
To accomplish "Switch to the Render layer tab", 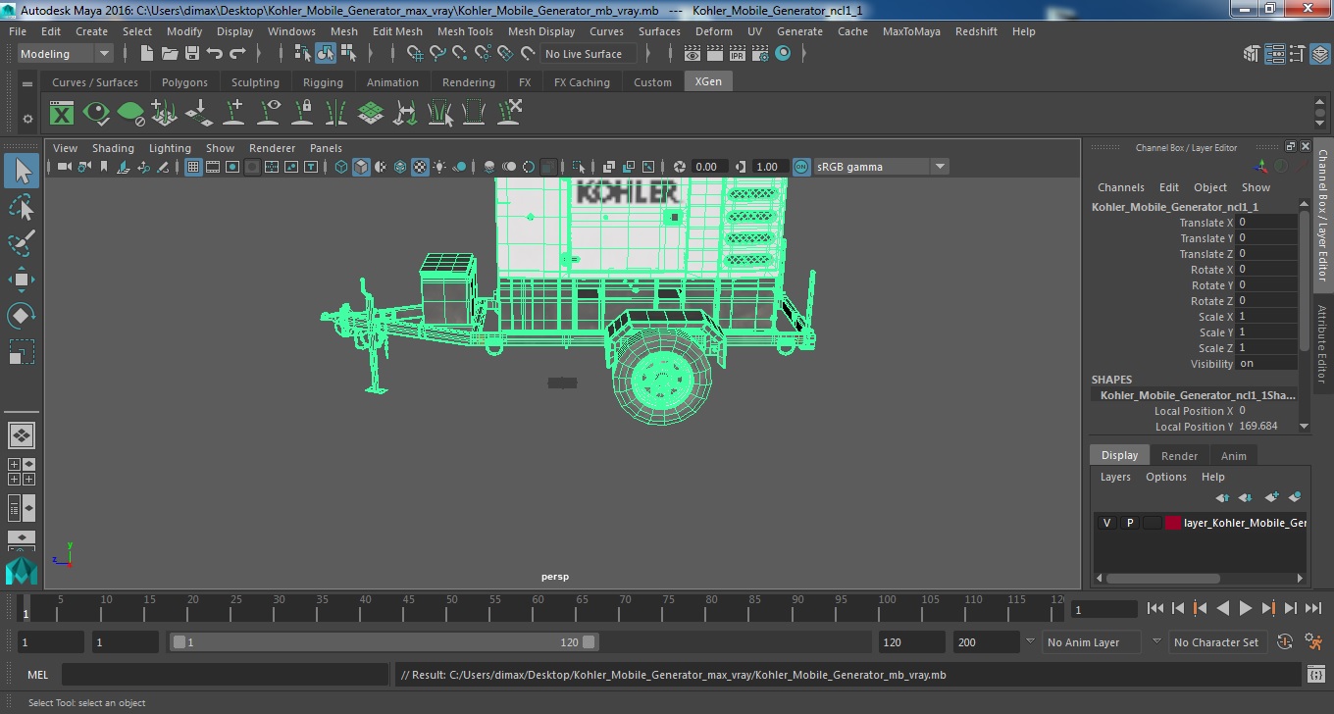I will (x=1179, y=456).
